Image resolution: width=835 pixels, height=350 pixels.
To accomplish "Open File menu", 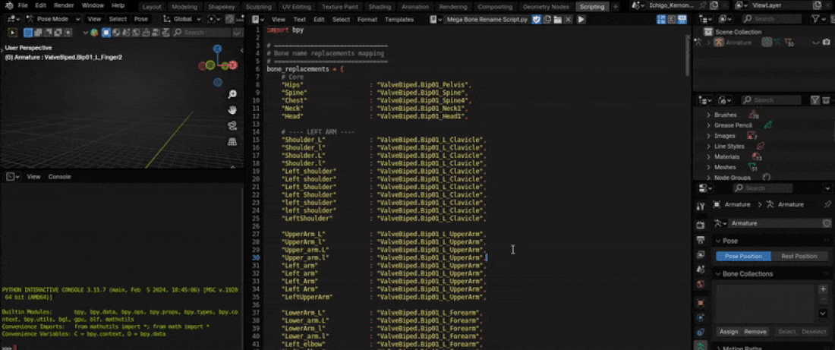I will [x=23, y=5].
